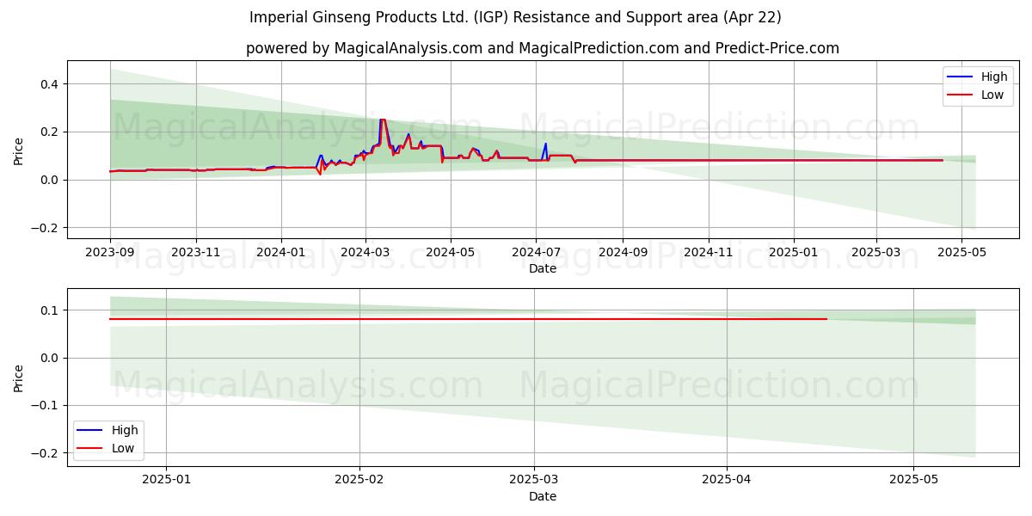The image size is (1032, 516).
Task: Click the March 2024 price peak in top chart
Action: (382, 120)
